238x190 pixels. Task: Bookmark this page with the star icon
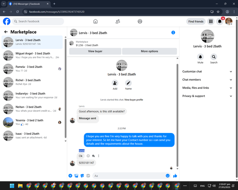[218, 12]
